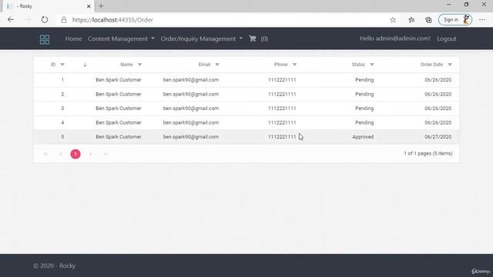The height and width of the screenshot is (277, 493).
Task: Click the Email column header
Action: 204,65
